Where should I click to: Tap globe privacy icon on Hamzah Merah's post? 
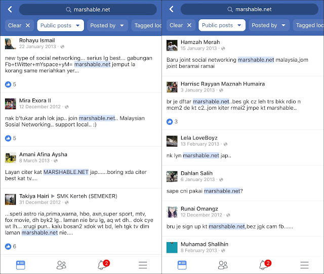(x=223, y=49)
